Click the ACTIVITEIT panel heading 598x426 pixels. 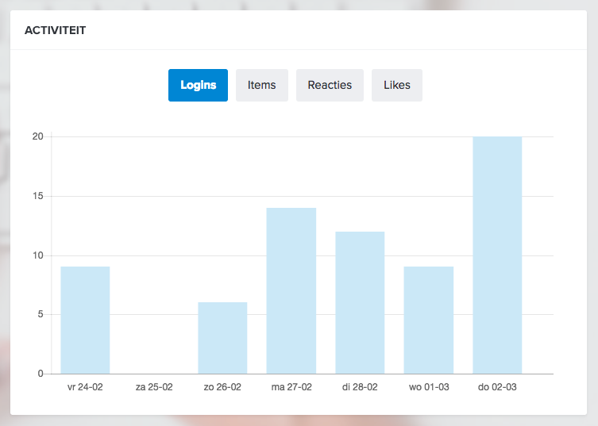tap(56, 30)
